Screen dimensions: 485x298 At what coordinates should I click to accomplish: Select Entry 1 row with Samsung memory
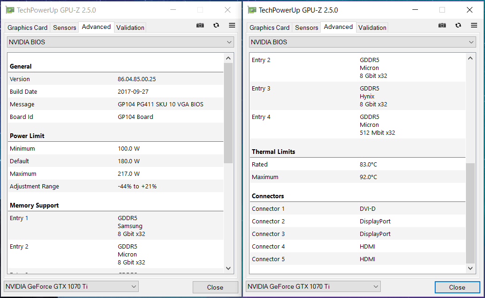(x=116, y=226)
